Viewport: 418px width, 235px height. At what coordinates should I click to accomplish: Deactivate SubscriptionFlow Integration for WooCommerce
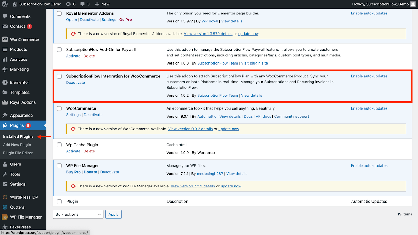[76, 83]
